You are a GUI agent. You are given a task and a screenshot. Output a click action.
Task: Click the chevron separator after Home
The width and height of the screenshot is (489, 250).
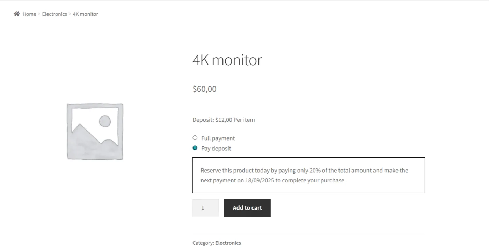(x=39, y=14)
